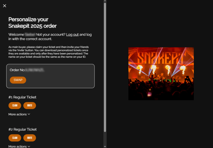Expand More actions under #2 Regular Ticket
Screen dimensions: 213x148
pyautogui.click(x=19, y=146)
